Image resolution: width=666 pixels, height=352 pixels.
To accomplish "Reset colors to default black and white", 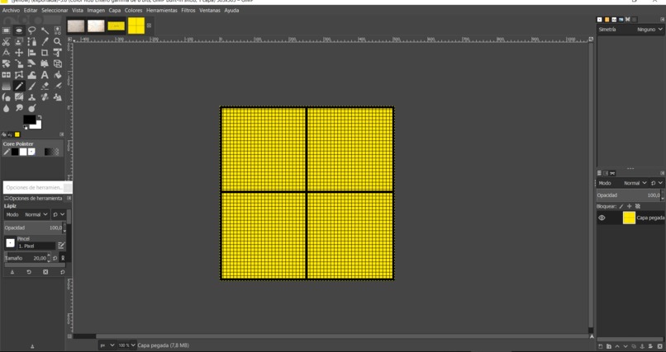I will pyautogui.click(x=26, y=128).
